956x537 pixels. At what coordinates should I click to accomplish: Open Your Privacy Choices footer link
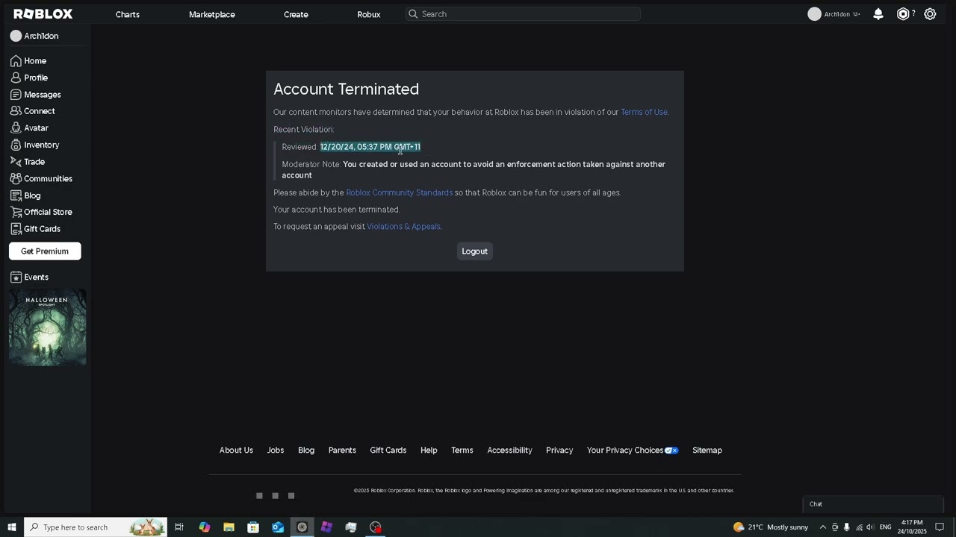click(633, 450)
